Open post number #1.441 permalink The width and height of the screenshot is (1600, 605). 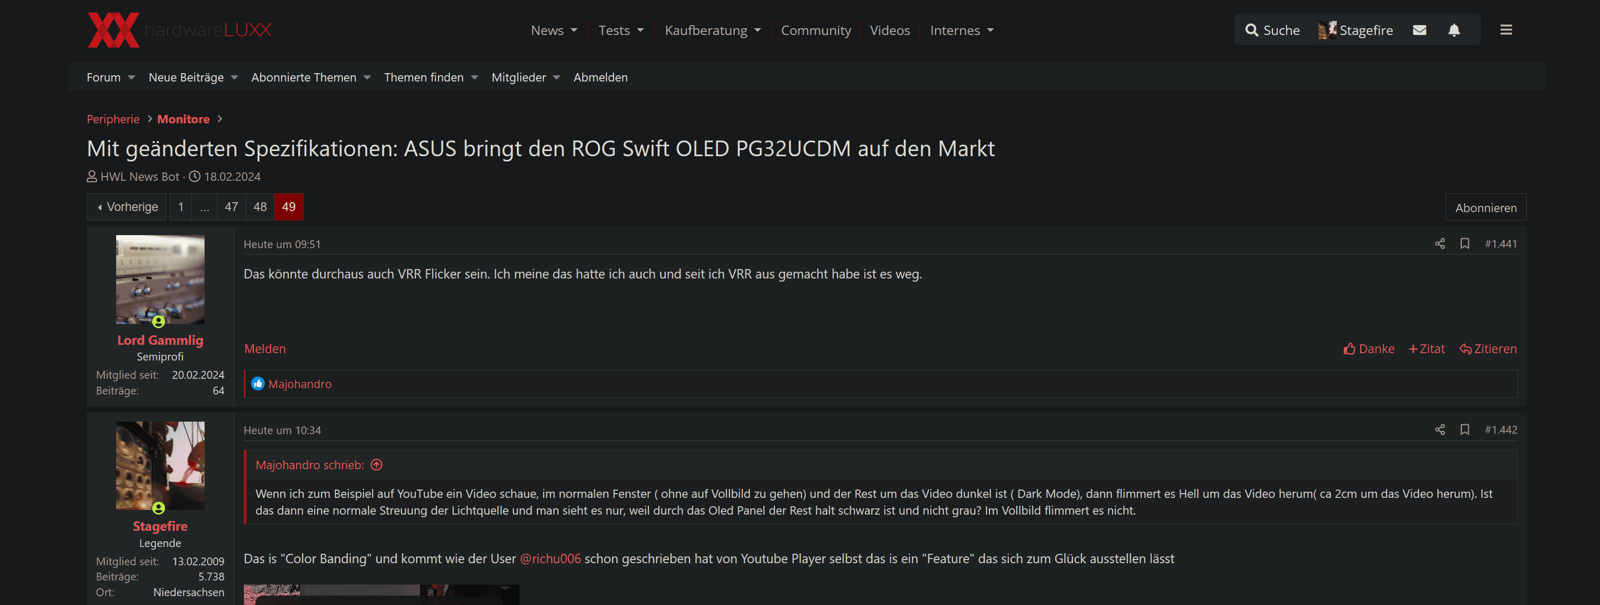pyautogui.click(x=1501, y=244)
